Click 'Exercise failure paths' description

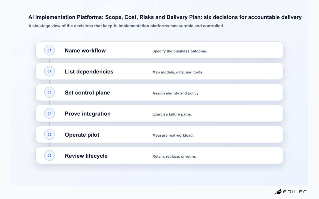click(x=172, y=114)
